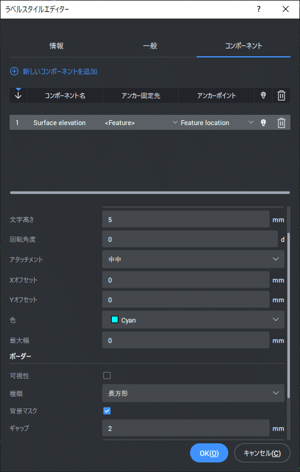Click the ボーダー section heading
300x472 pixels.
[x=20, y=357]
